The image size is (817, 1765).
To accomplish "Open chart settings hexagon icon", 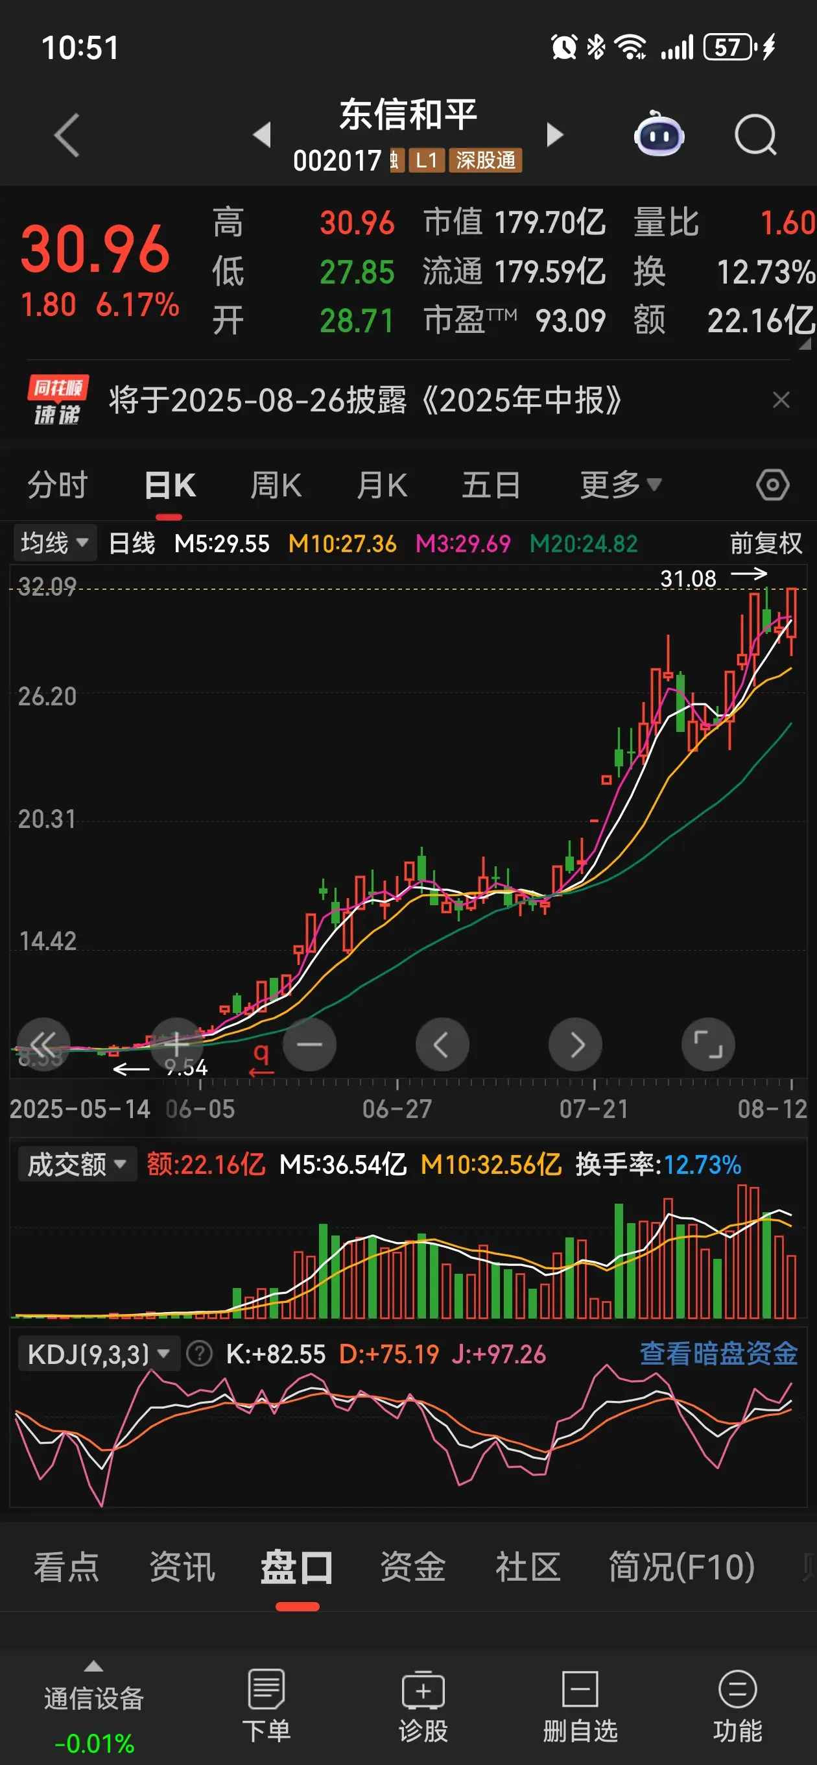I will [772, 485].
